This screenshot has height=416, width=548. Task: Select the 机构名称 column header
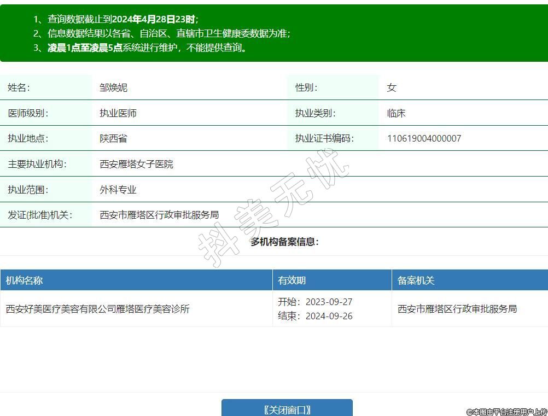[x=24, y=280]
